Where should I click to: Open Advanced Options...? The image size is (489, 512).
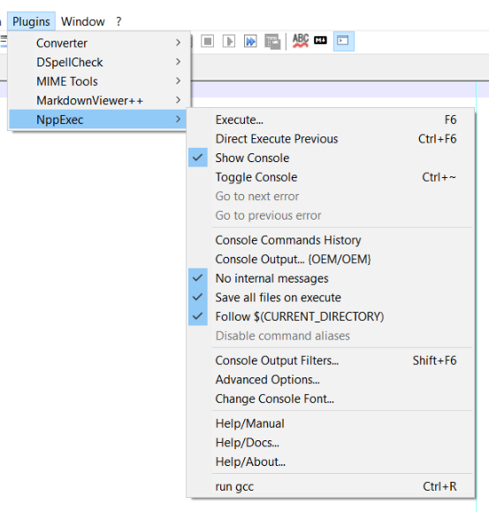(331, 379)
